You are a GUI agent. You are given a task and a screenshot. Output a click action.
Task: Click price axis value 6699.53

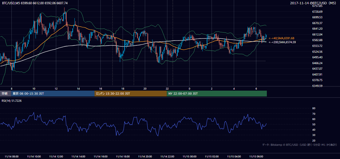click(317, 17)
